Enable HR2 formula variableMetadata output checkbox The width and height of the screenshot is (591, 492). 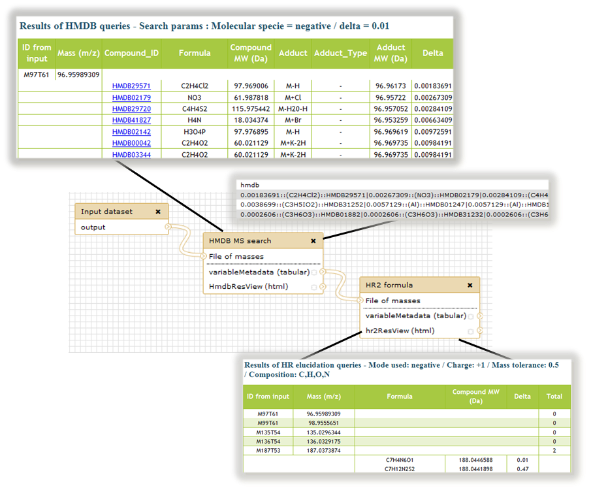click(471, 316)
